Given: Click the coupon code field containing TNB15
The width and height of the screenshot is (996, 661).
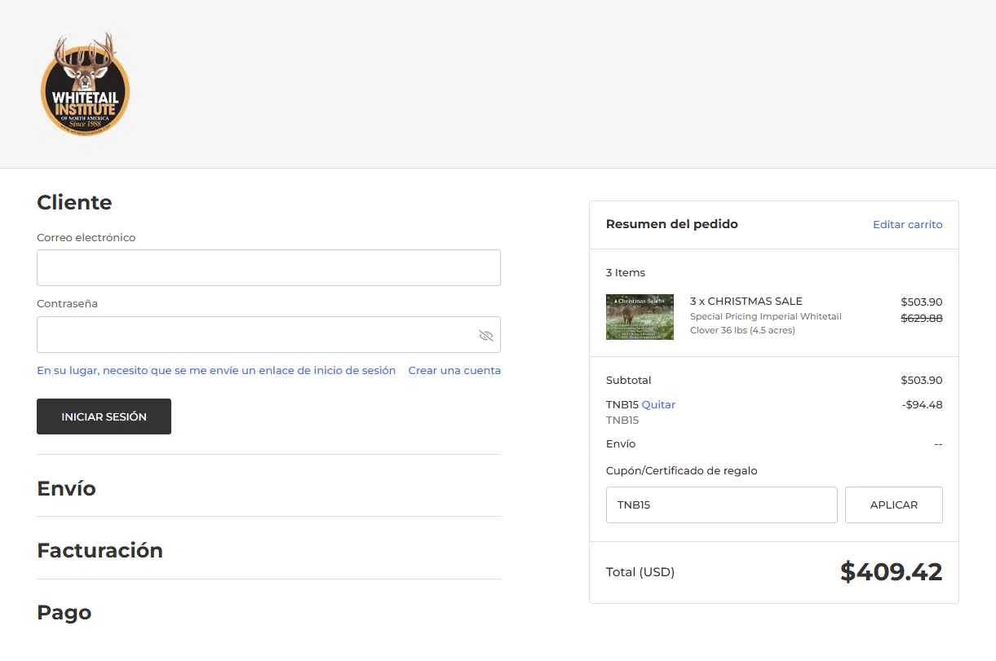Looking at the screenshot, I should [721, 505].
